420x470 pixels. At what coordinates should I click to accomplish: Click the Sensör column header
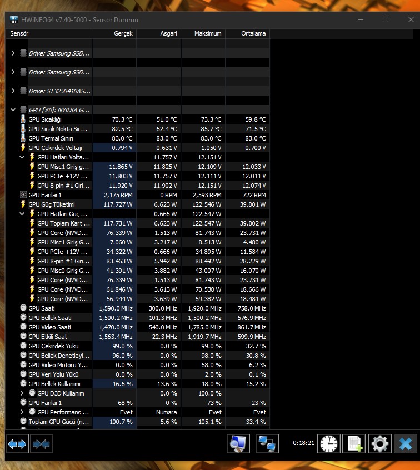pos(49,33)
